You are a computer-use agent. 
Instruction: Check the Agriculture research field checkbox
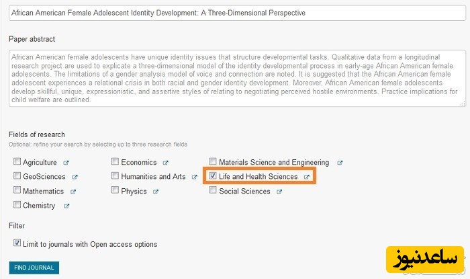point(17,162)
